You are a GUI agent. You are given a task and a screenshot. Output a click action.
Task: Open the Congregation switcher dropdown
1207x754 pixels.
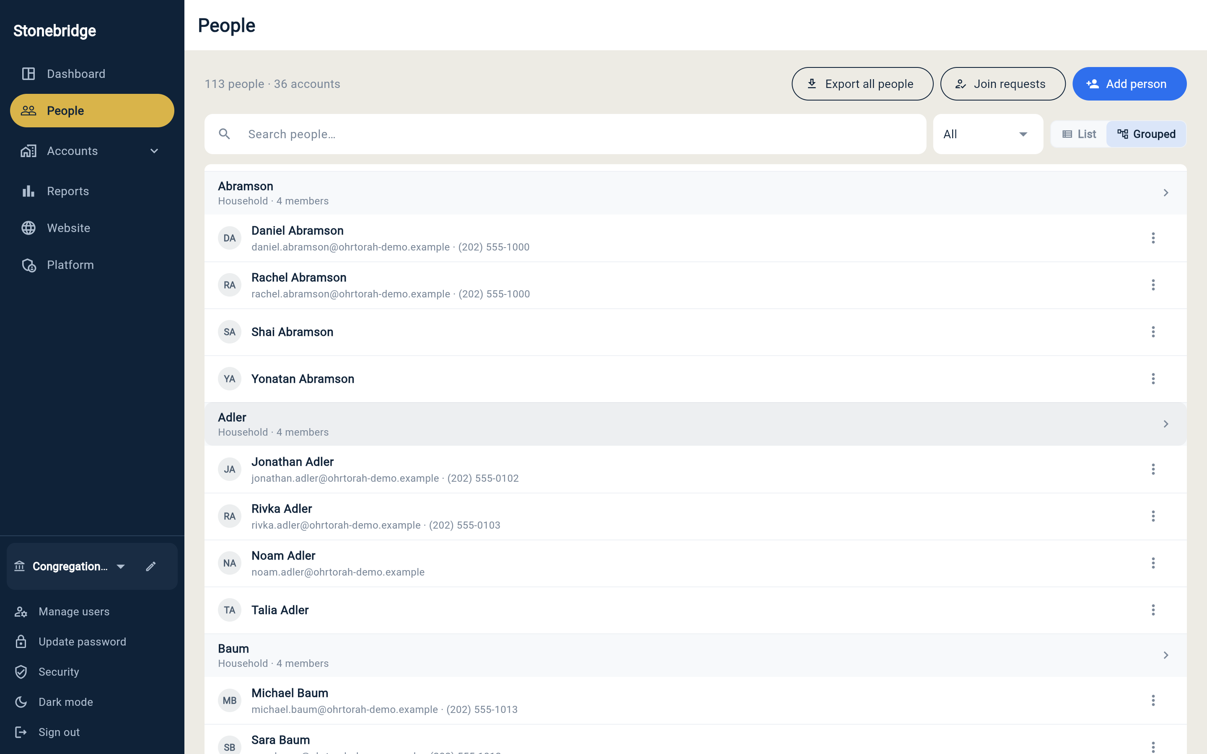70,566
